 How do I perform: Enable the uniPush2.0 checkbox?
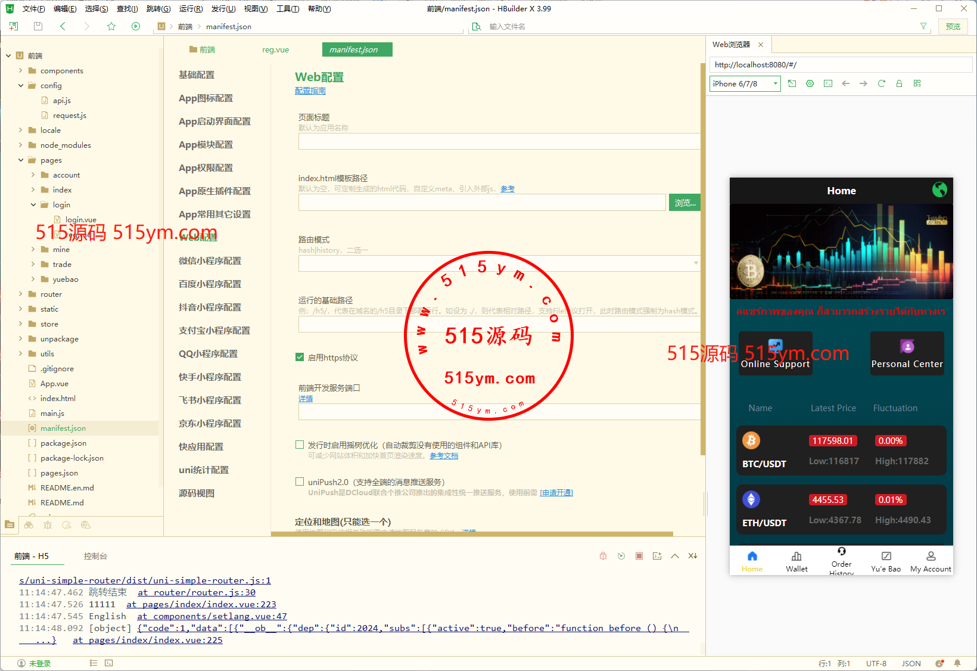point(300,481)
